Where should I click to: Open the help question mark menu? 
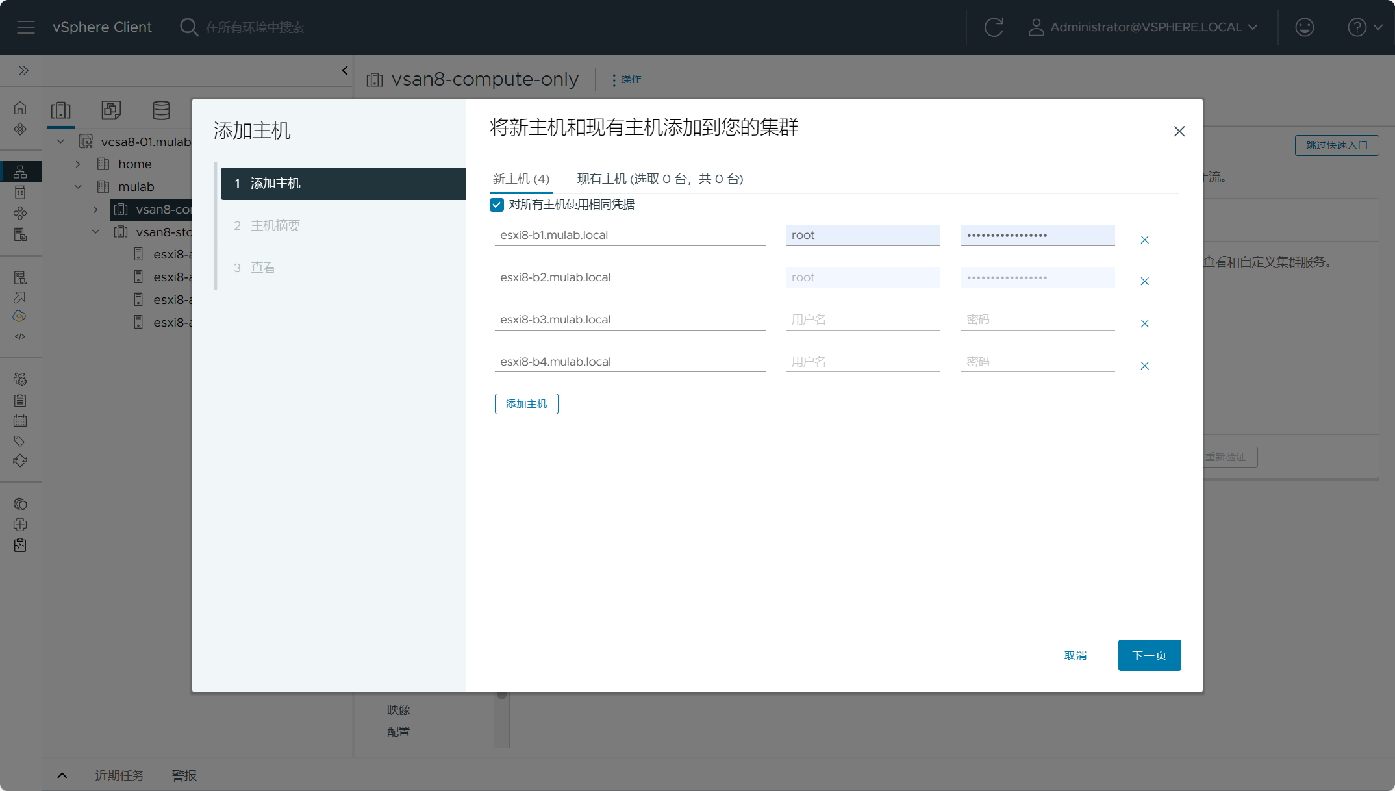click(1365, 27)
